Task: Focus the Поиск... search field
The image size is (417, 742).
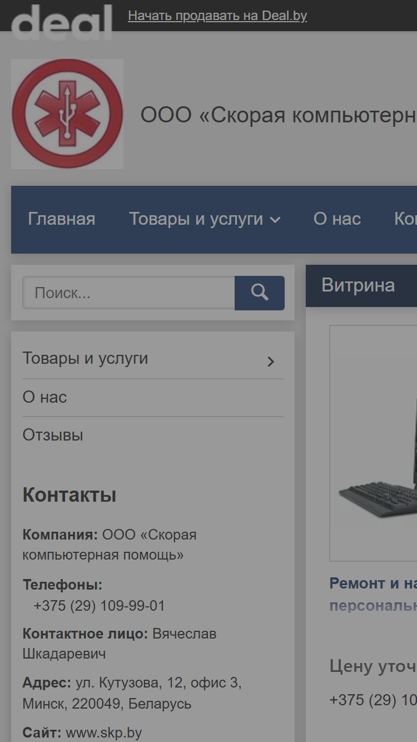Action: (x=128, y=293)
